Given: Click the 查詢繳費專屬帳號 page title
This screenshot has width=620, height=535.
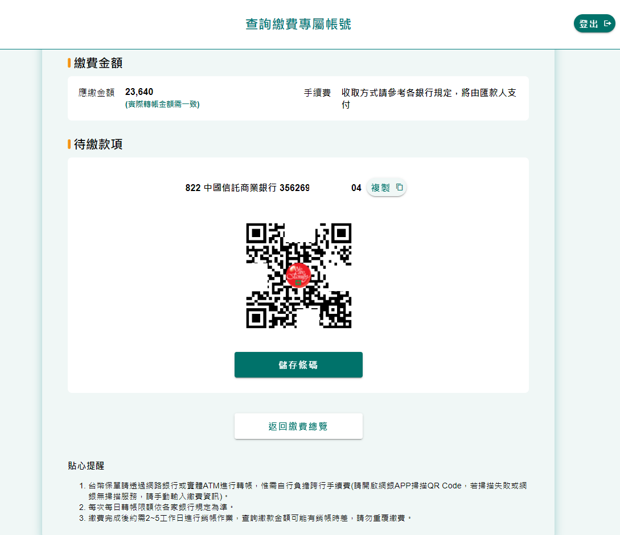Looking at the screenshot, I should [298, 24].
